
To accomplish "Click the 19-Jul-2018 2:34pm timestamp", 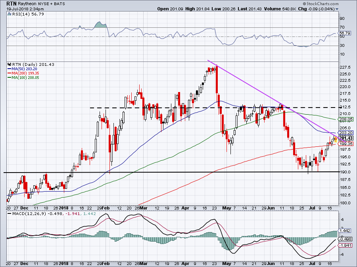I will [25, 9].
